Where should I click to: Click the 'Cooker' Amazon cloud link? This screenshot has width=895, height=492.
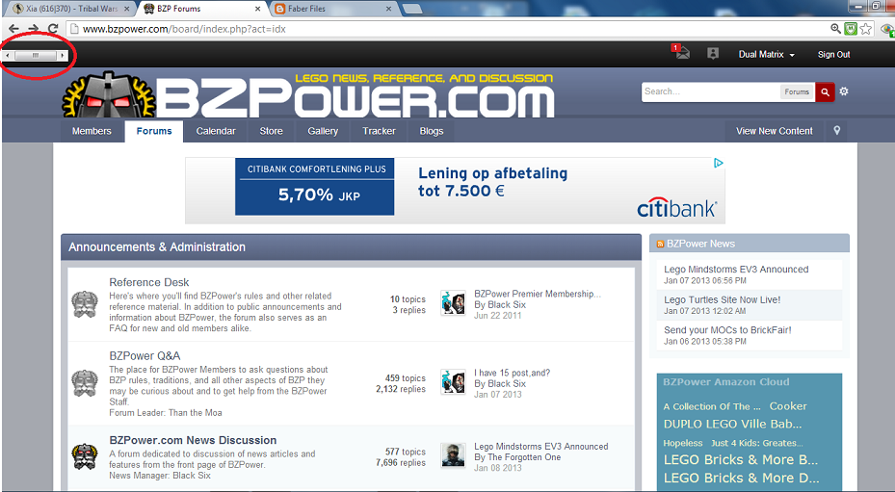pos(788,406)
